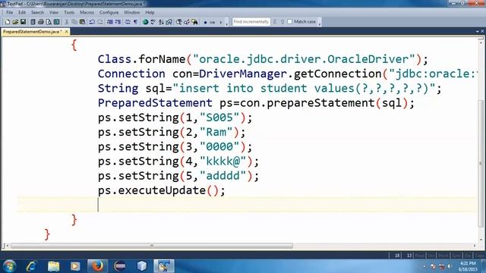
Task: Undo the last edit via toolbar
Action: [92, 22]
